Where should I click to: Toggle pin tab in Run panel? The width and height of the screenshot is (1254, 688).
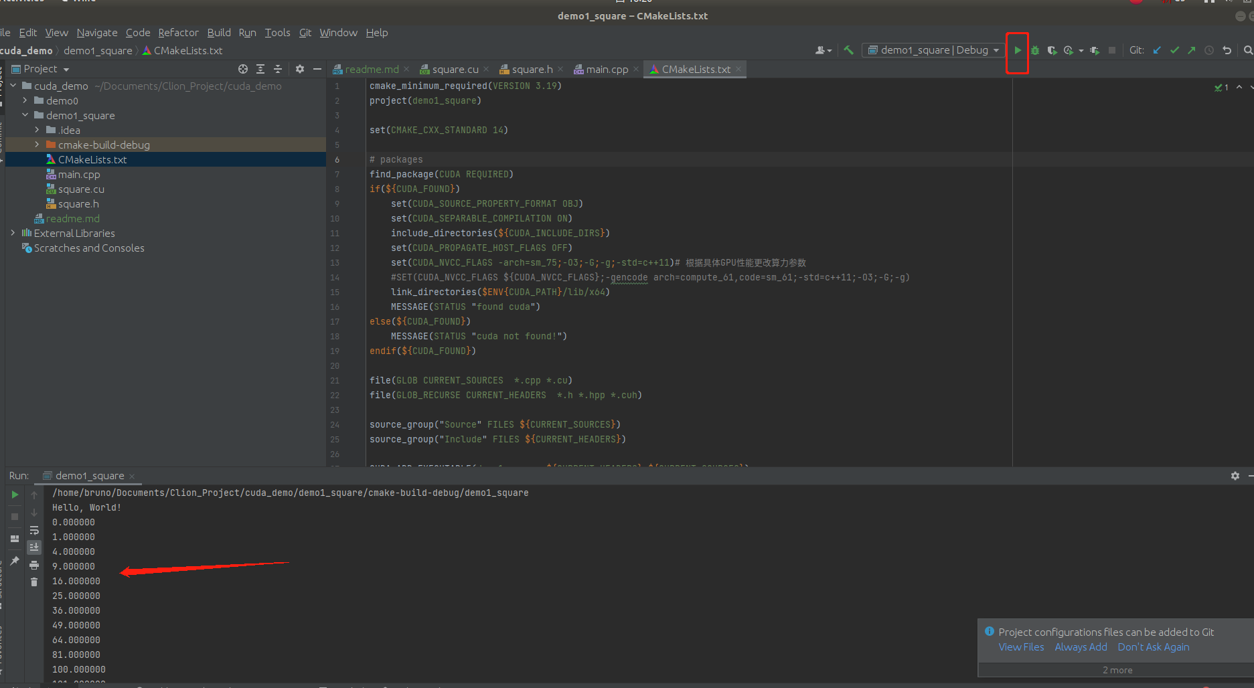click(15, 561)
